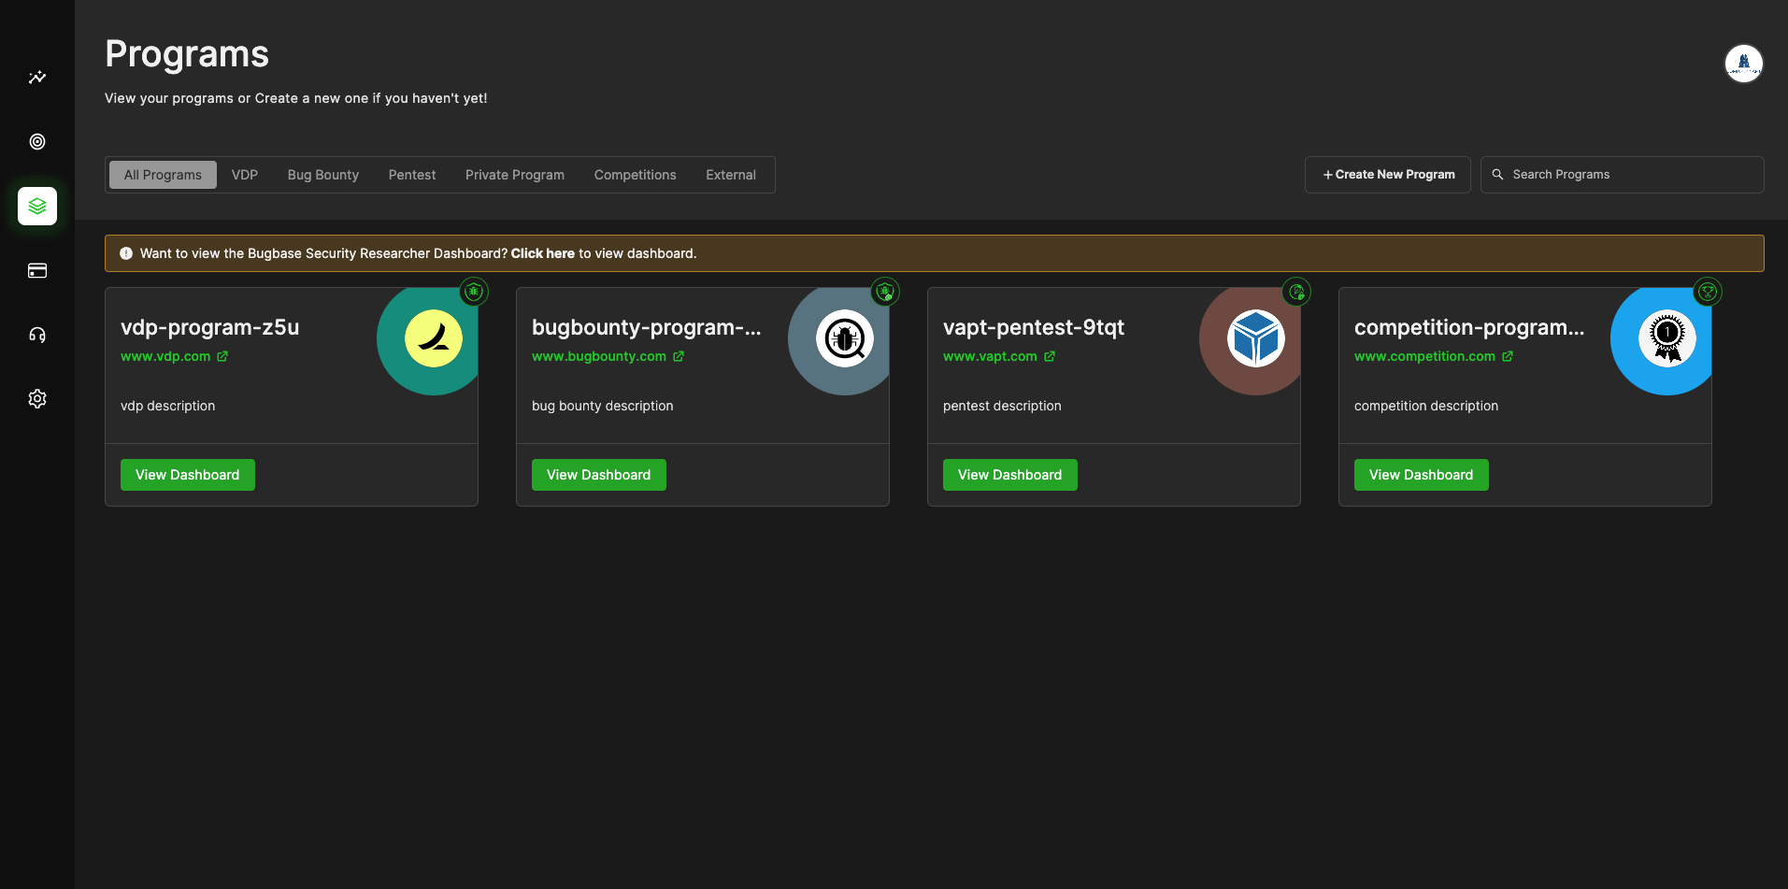The image size is (1788, 889).
Task: Click the Create New Program button
Action: point(1387,175)
